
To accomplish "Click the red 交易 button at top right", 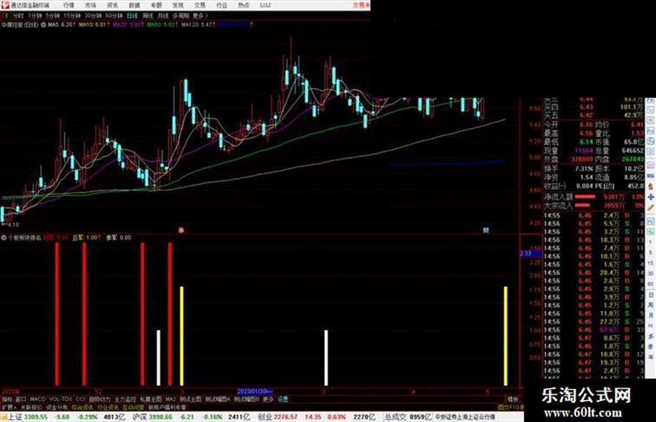I will pyautogui.click(x=361, y=6).
